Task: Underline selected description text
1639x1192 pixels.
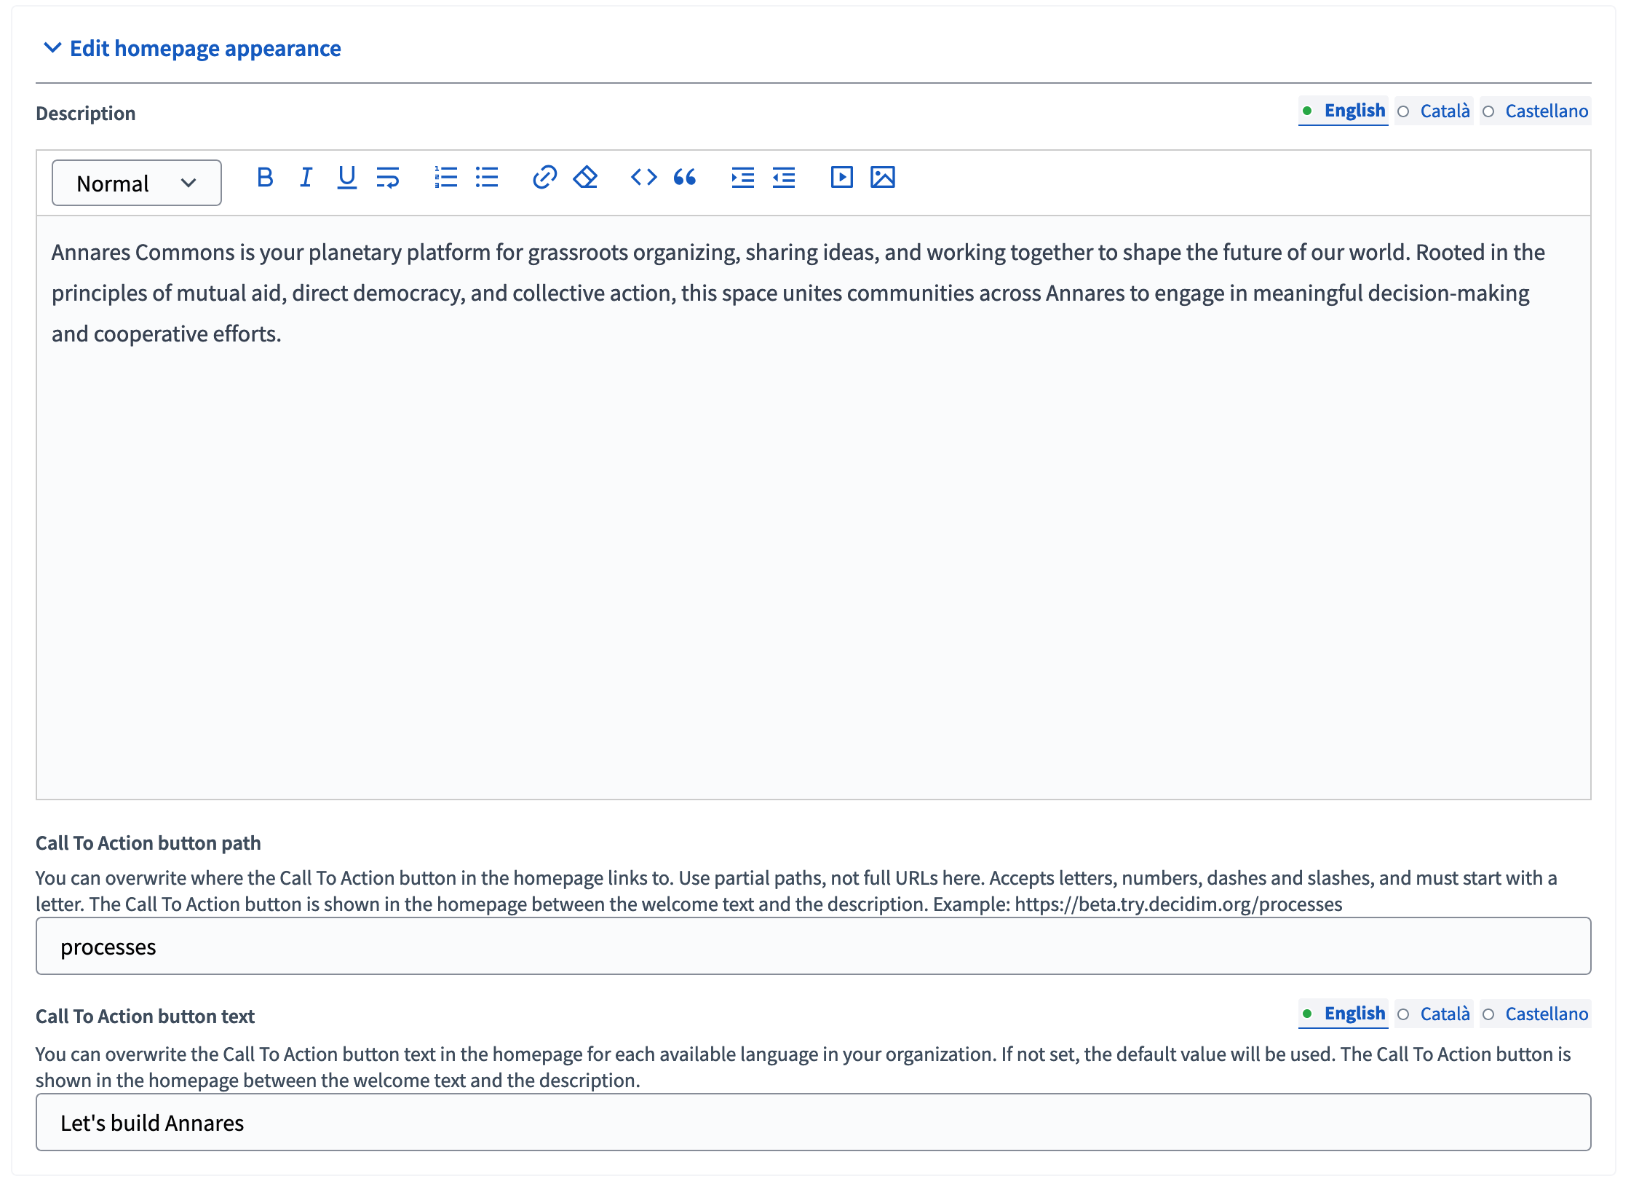Action: pyautogui.click(x=347, y=177)
